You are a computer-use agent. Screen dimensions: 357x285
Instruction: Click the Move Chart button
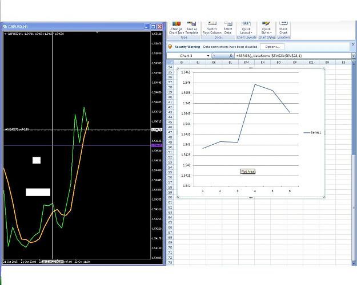[x=283, y=28]
